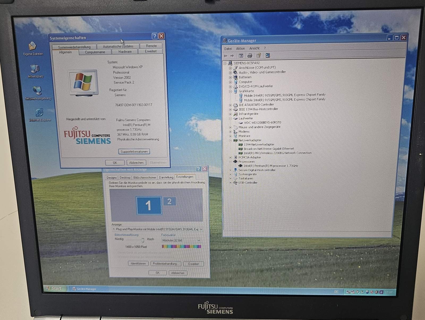Click the IEEE 1394 Bus-Hostcontroller icon
Image resolution: width=425 pixels, height=320 pixels.
coord(235,109)
